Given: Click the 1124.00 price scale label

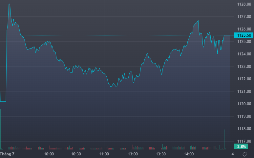Looking at the screenshot, I should point(243,54).
